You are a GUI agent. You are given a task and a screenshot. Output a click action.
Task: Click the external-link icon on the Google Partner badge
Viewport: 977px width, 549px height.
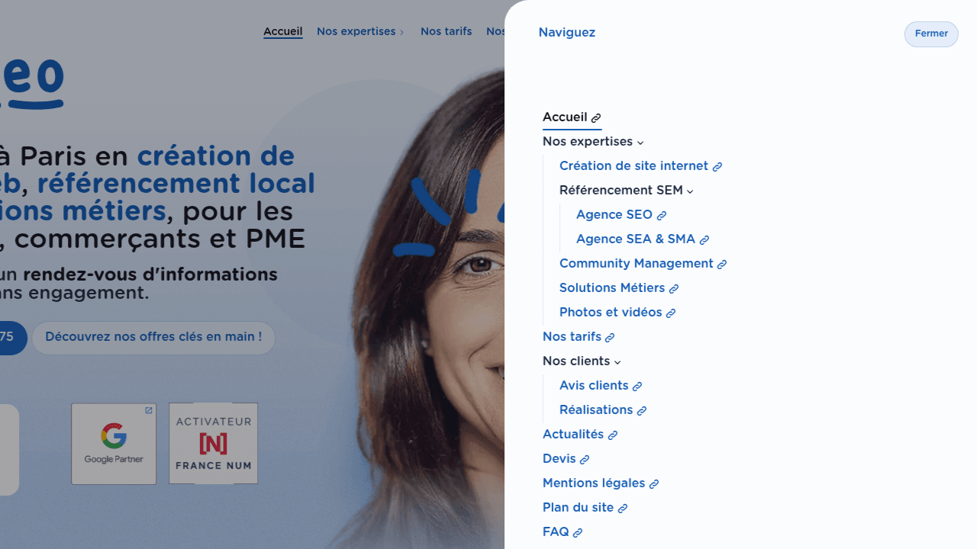pos(149,410)
